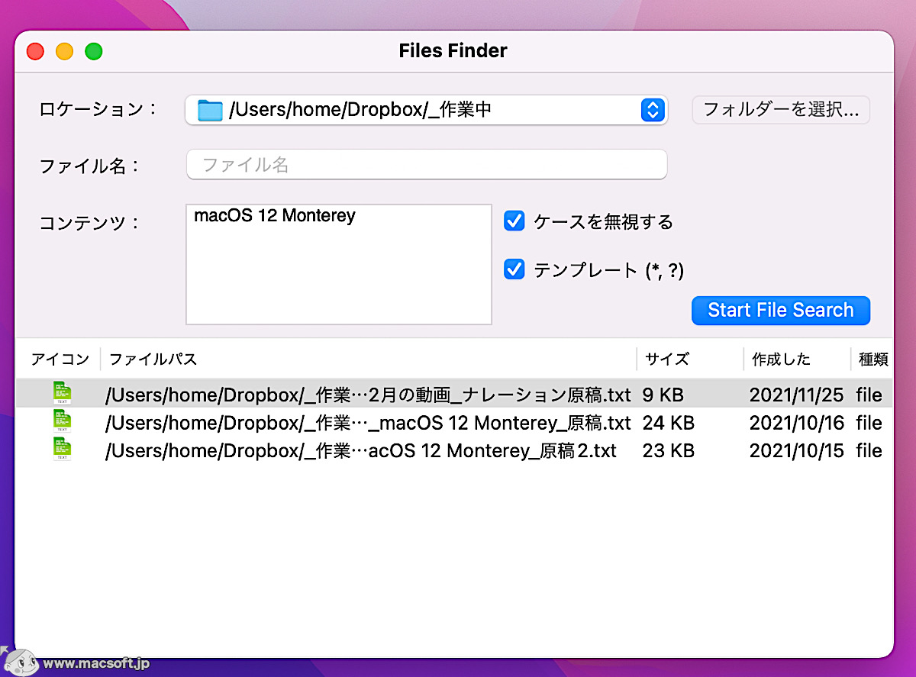The width and height of the screenshot is (916, 677).
Task: Click the フォルダーを選択... button
Action: click(780, 110)
